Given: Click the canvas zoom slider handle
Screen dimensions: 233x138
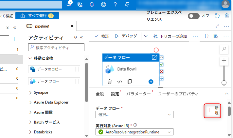Looking at the screenshot, I should coord(224,83).
